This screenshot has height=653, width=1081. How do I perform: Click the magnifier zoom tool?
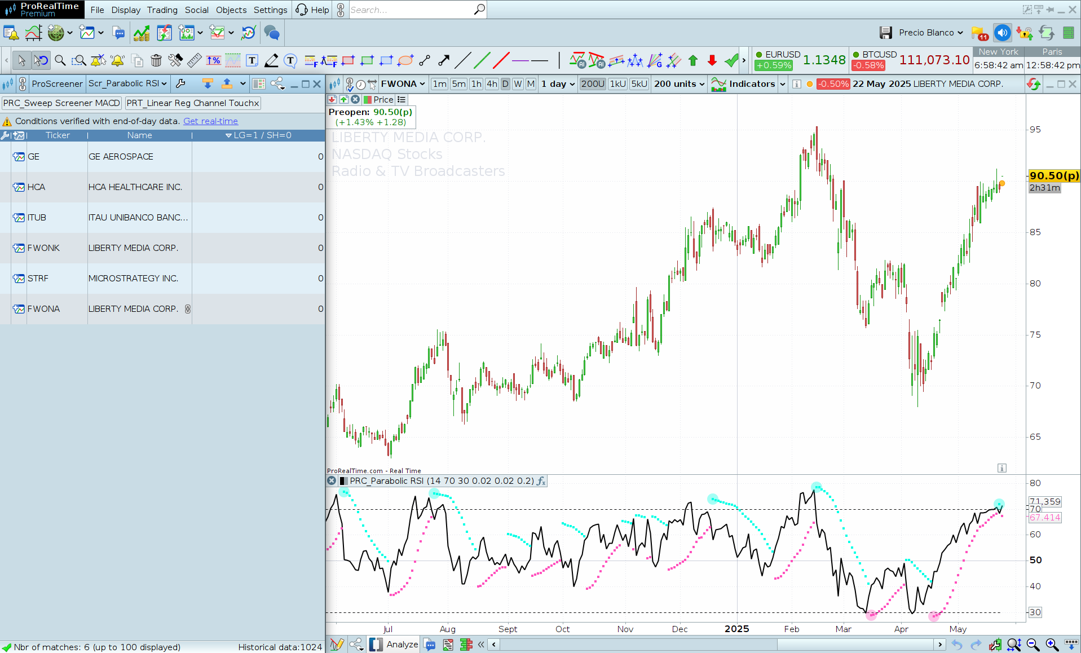coord(60,60)
